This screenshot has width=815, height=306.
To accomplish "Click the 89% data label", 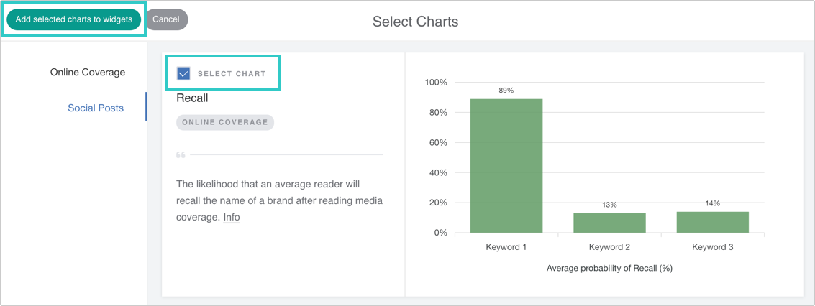I will click(506, 91).
